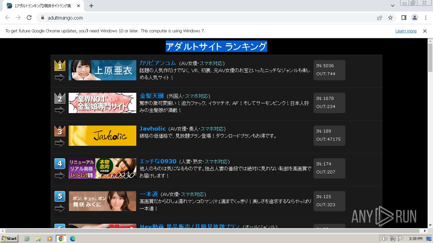Screen dimensions: 433x243
Task: Open volume control in tray
Action: (x=385, y=239)
